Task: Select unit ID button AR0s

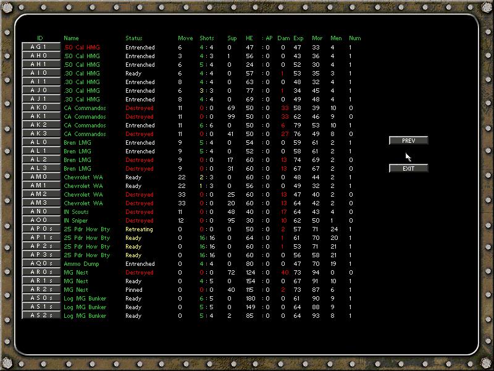Action: [x=41, y=273]
